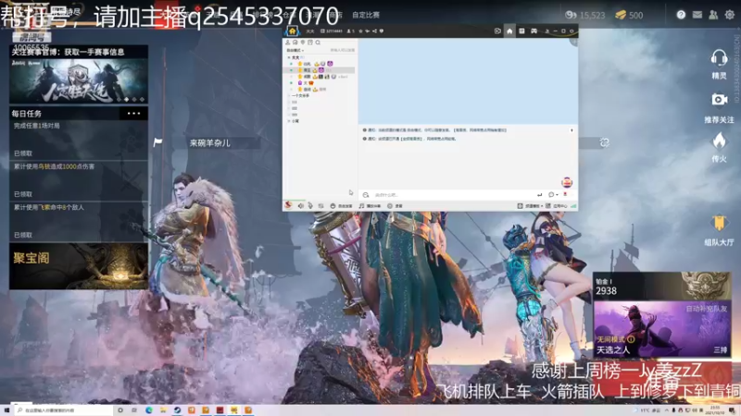Click the user icon above YY channel list
741x416 pixels.
[287, 43]
